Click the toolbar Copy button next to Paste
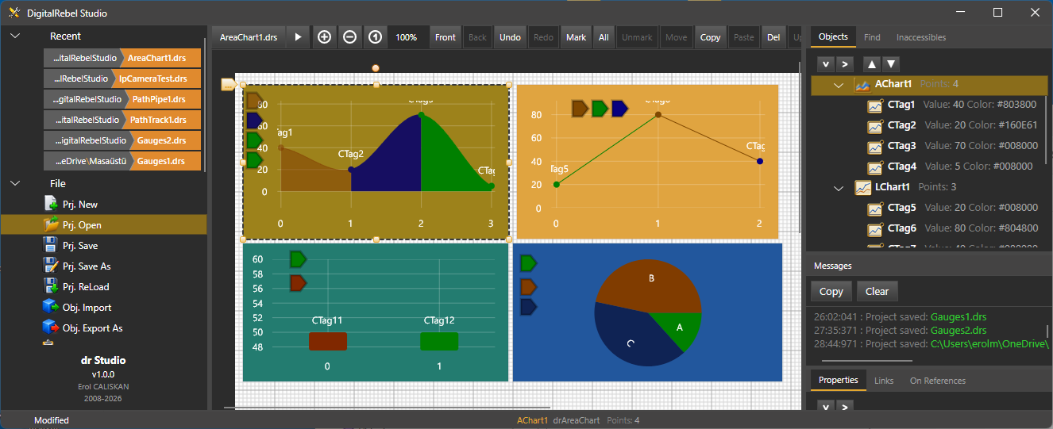The height and width of the screenshot is (429, 1053). point(711,37)
